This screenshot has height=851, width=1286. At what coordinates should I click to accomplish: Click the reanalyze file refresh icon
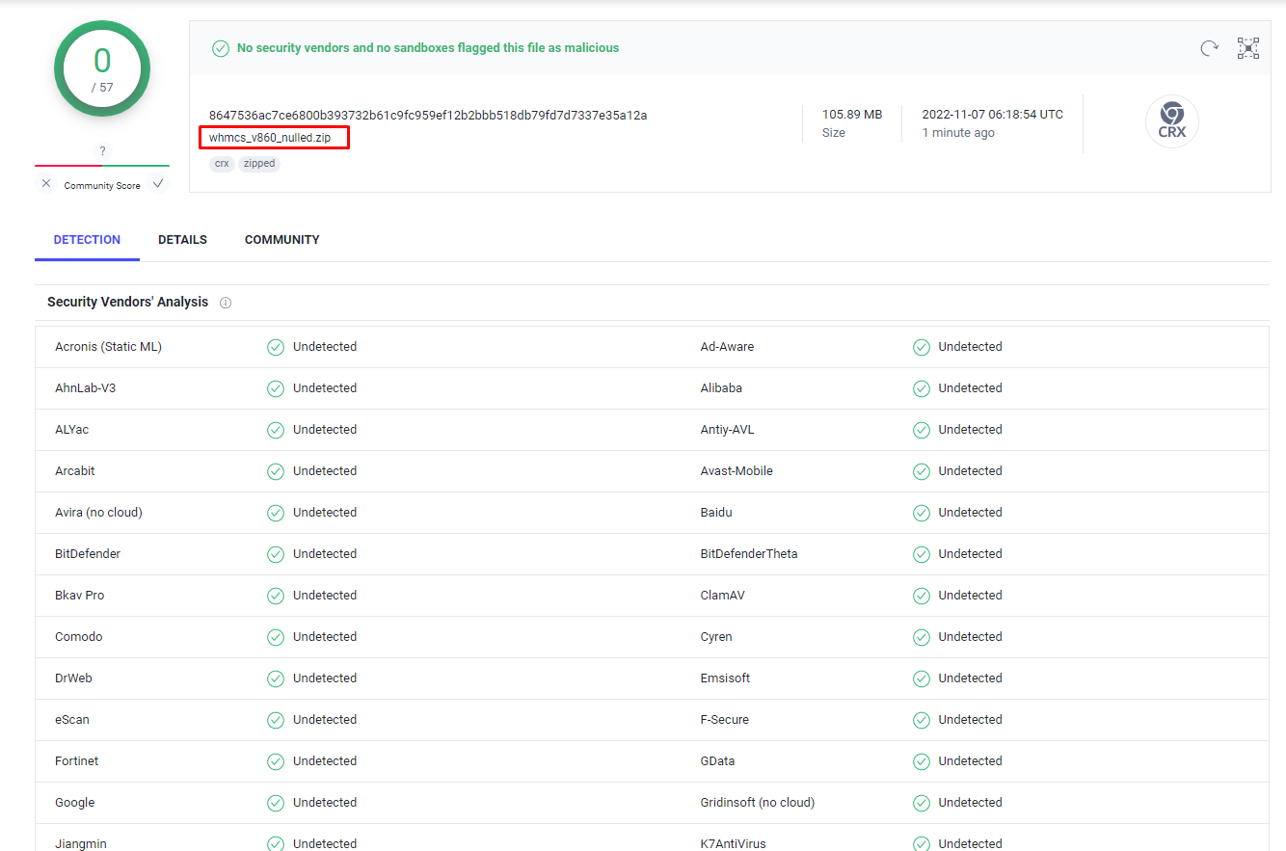[1209, 48]
